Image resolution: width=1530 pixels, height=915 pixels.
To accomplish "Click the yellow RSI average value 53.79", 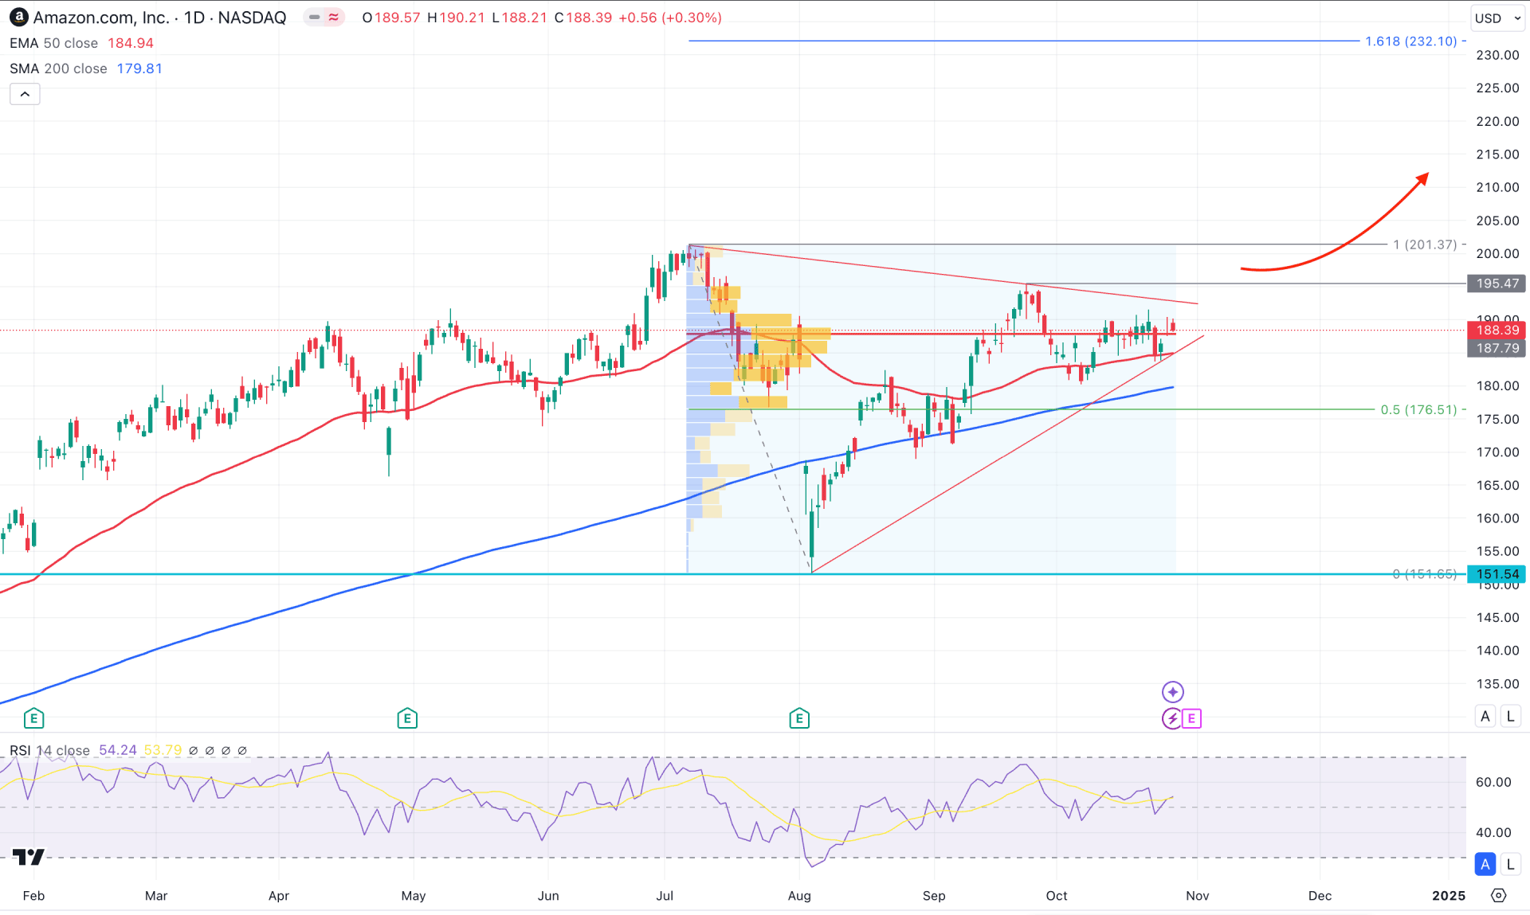I will tap(163, 750).
